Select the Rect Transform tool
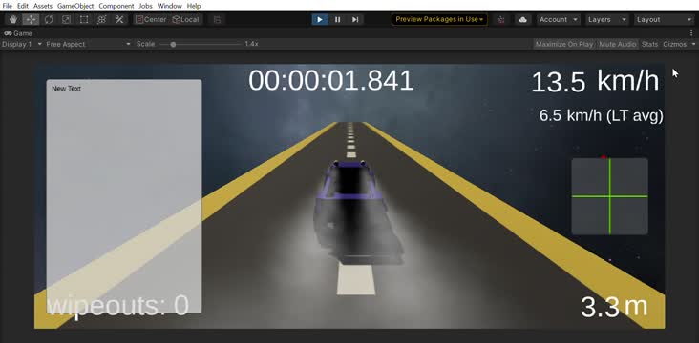Viewport: 699px width, 343px height. tap(84, 20)
